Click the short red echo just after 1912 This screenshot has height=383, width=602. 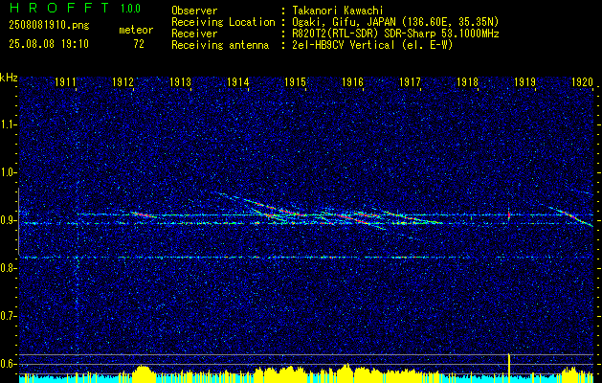(143, 214)
